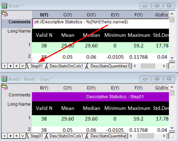178x141 pixels.
Task: Click Long Name row label in Book2
Action: [17, 108]
